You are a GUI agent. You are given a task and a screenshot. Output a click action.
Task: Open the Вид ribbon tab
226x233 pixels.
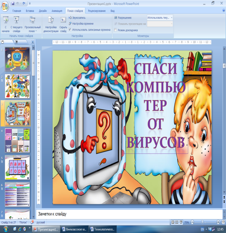[x=112, y=11]
